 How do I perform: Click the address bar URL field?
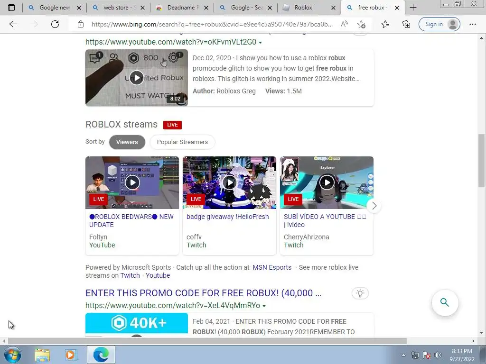tap(212, 24)
